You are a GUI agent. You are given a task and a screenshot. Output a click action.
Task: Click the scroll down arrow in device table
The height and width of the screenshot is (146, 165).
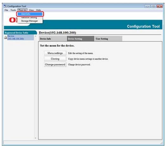tap(36, 138)
